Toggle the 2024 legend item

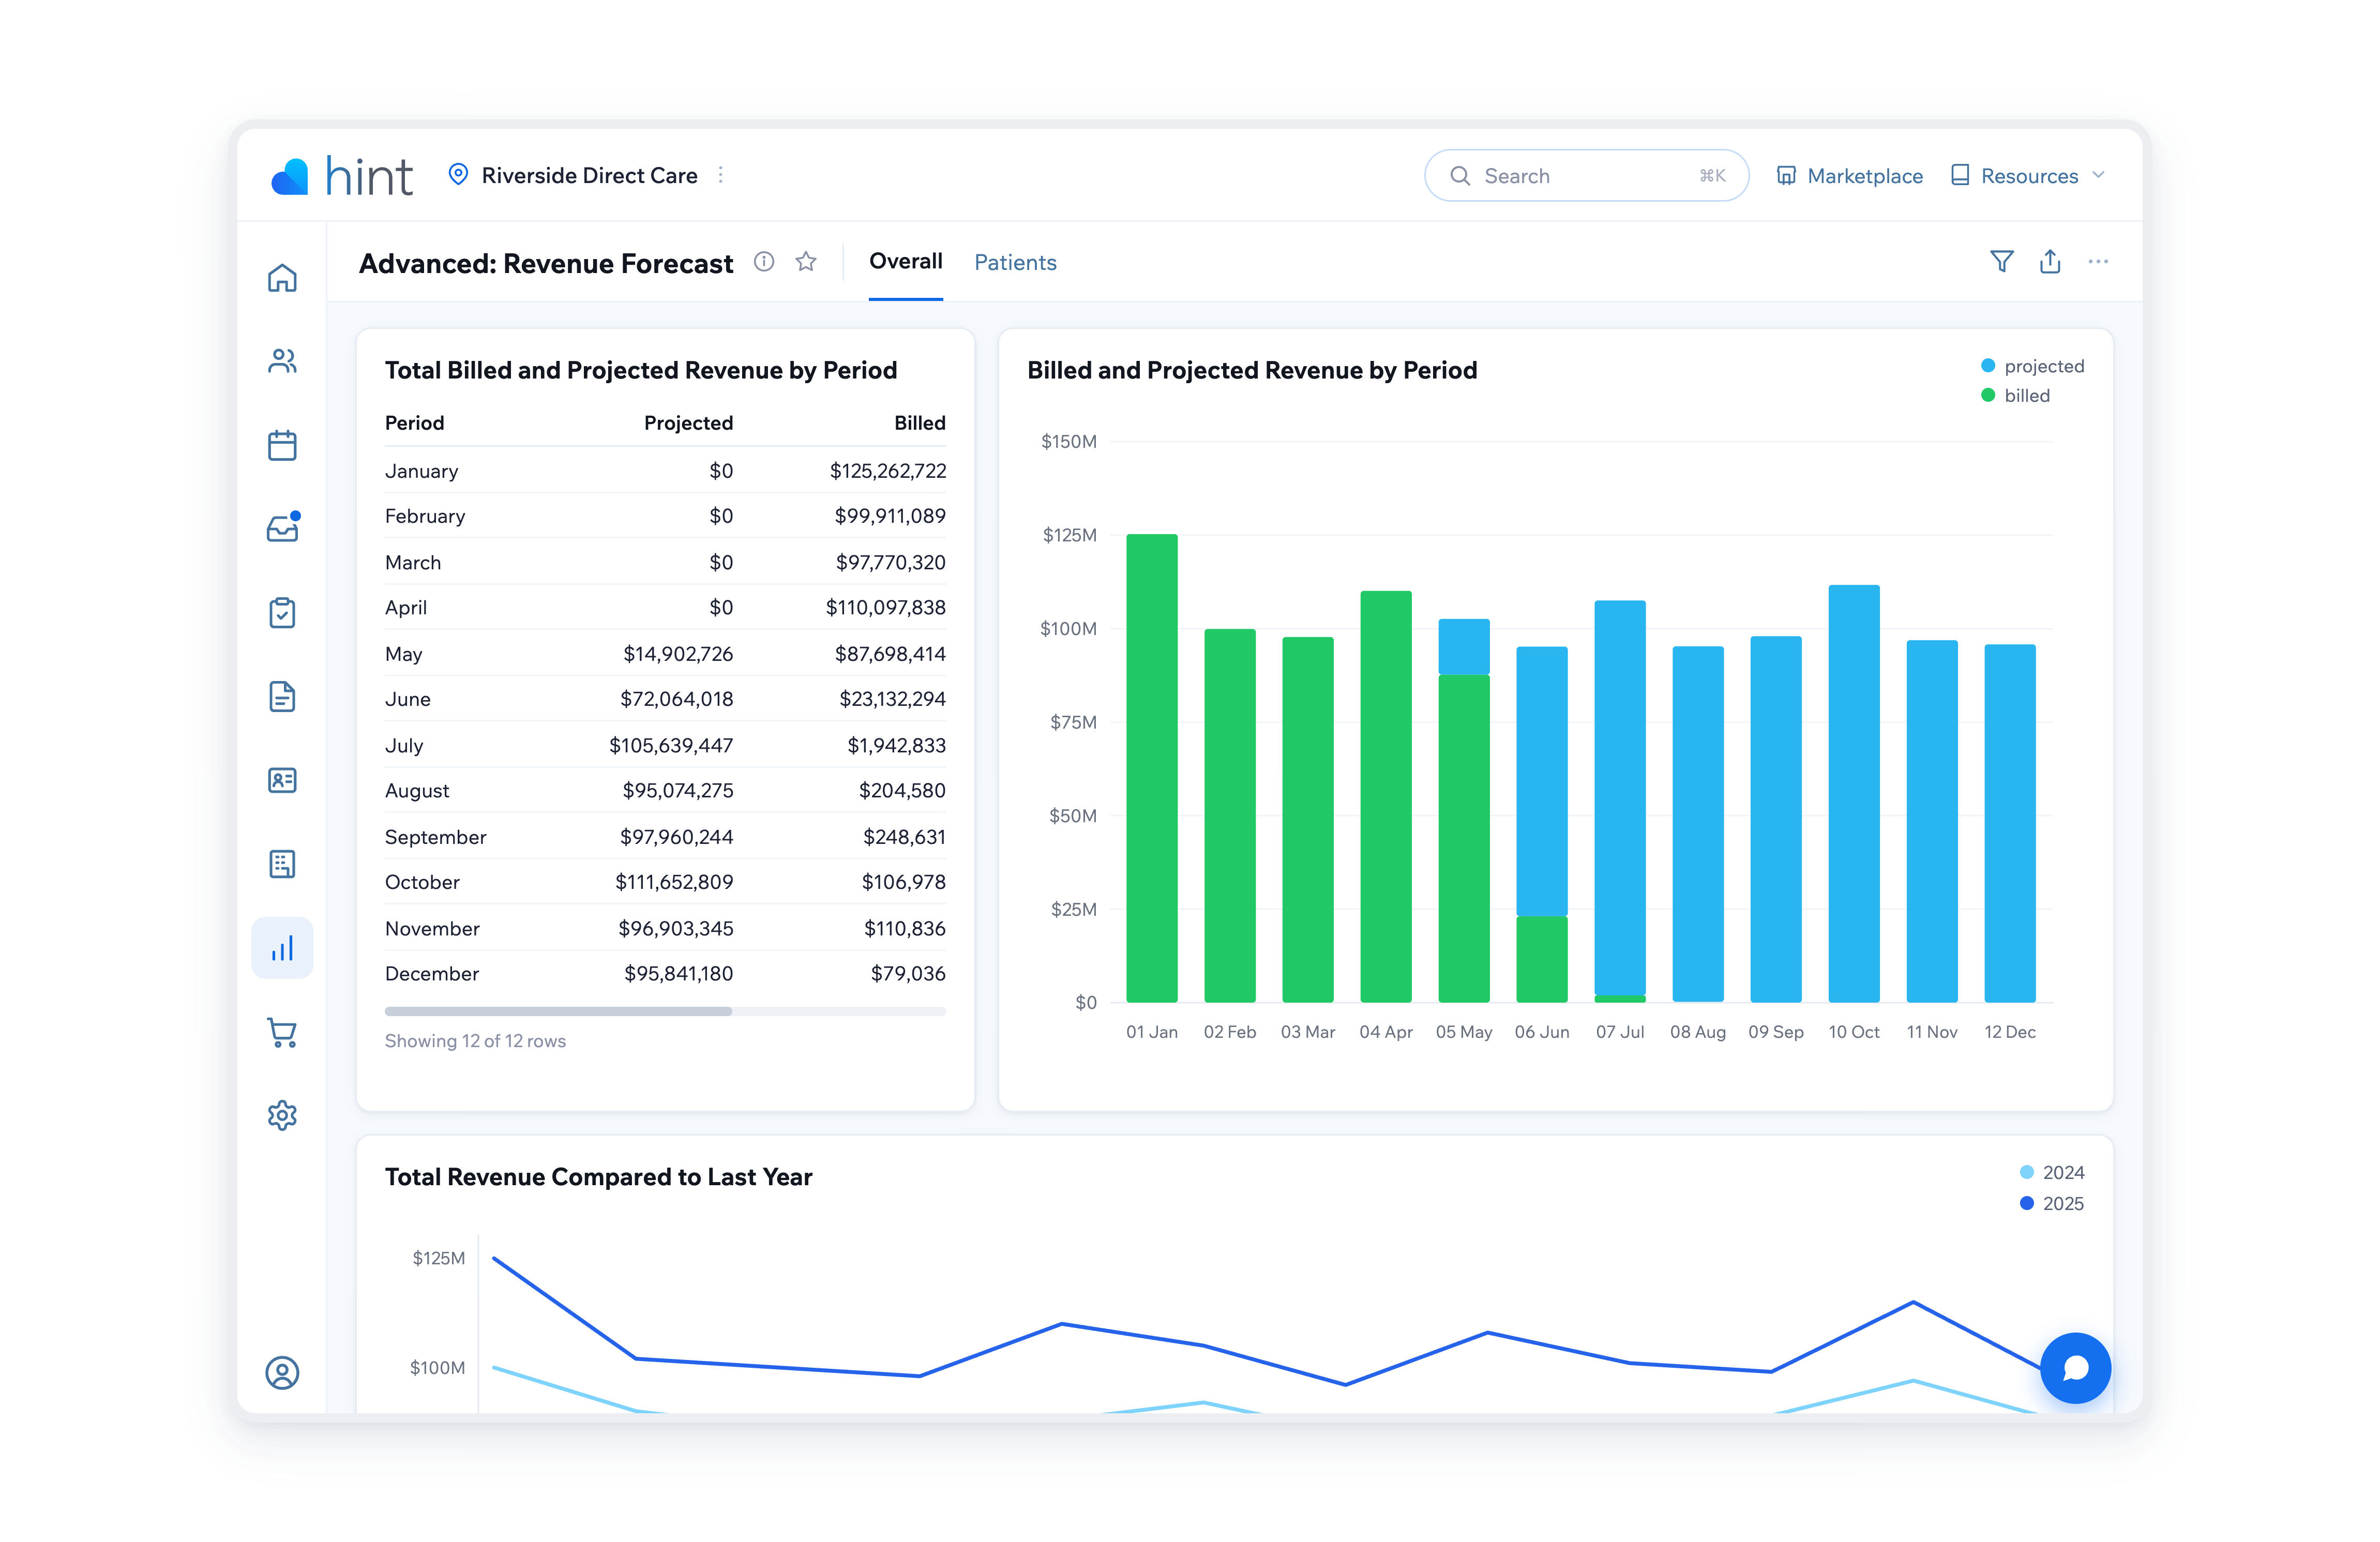[2052, 1172]
